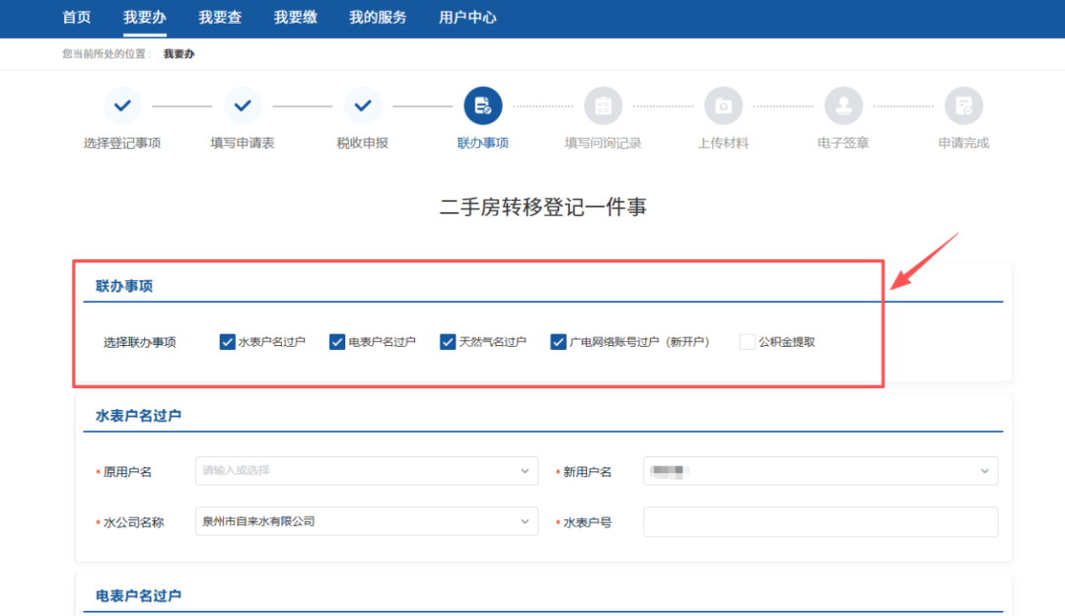Image resolution: width=1065 pixels, height=616 pixels.
Task: Uncheck the 电表户名过户 checkbox
Action: pyautogui.click(x=338, y=342)
